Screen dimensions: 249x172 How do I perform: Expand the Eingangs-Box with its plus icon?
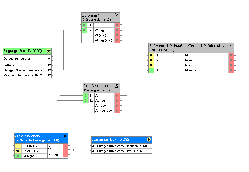[49, 51]
